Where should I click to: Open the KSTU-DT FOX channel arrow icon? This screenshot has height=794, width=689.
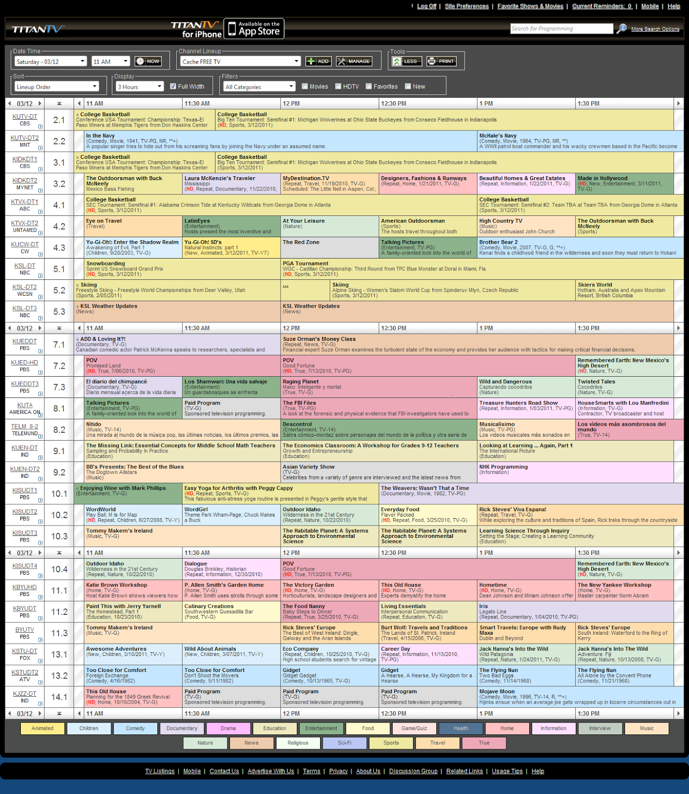(x=40, y=661)
